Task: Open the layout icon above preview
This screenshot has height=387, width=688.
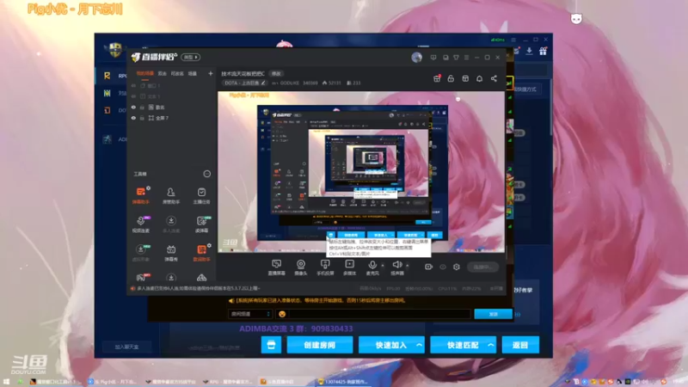Action: pos(465,78)
